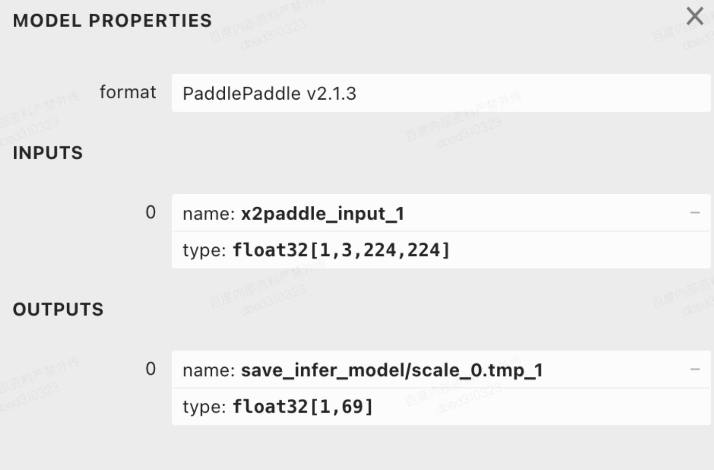Click the OUTPUTS section heading

(58, 310)
